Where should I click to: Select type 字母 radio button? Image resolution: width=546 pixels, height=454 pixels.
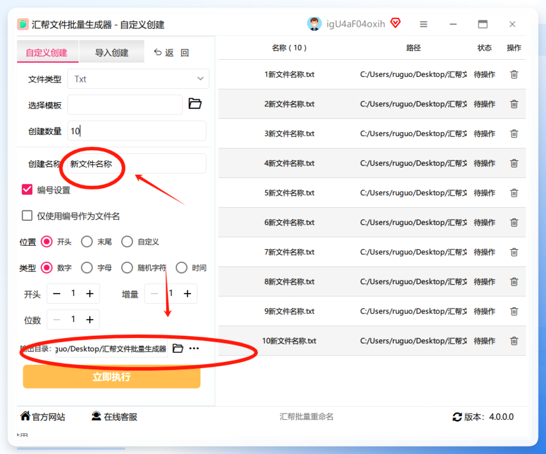(86, 268)
